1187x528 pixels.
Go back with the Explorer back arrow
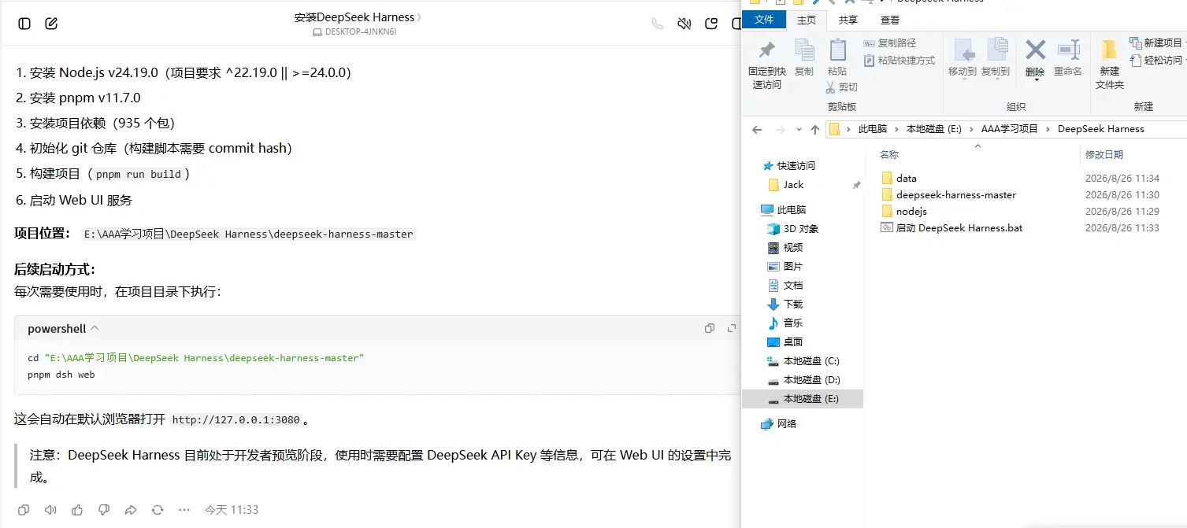click(757, 129)
